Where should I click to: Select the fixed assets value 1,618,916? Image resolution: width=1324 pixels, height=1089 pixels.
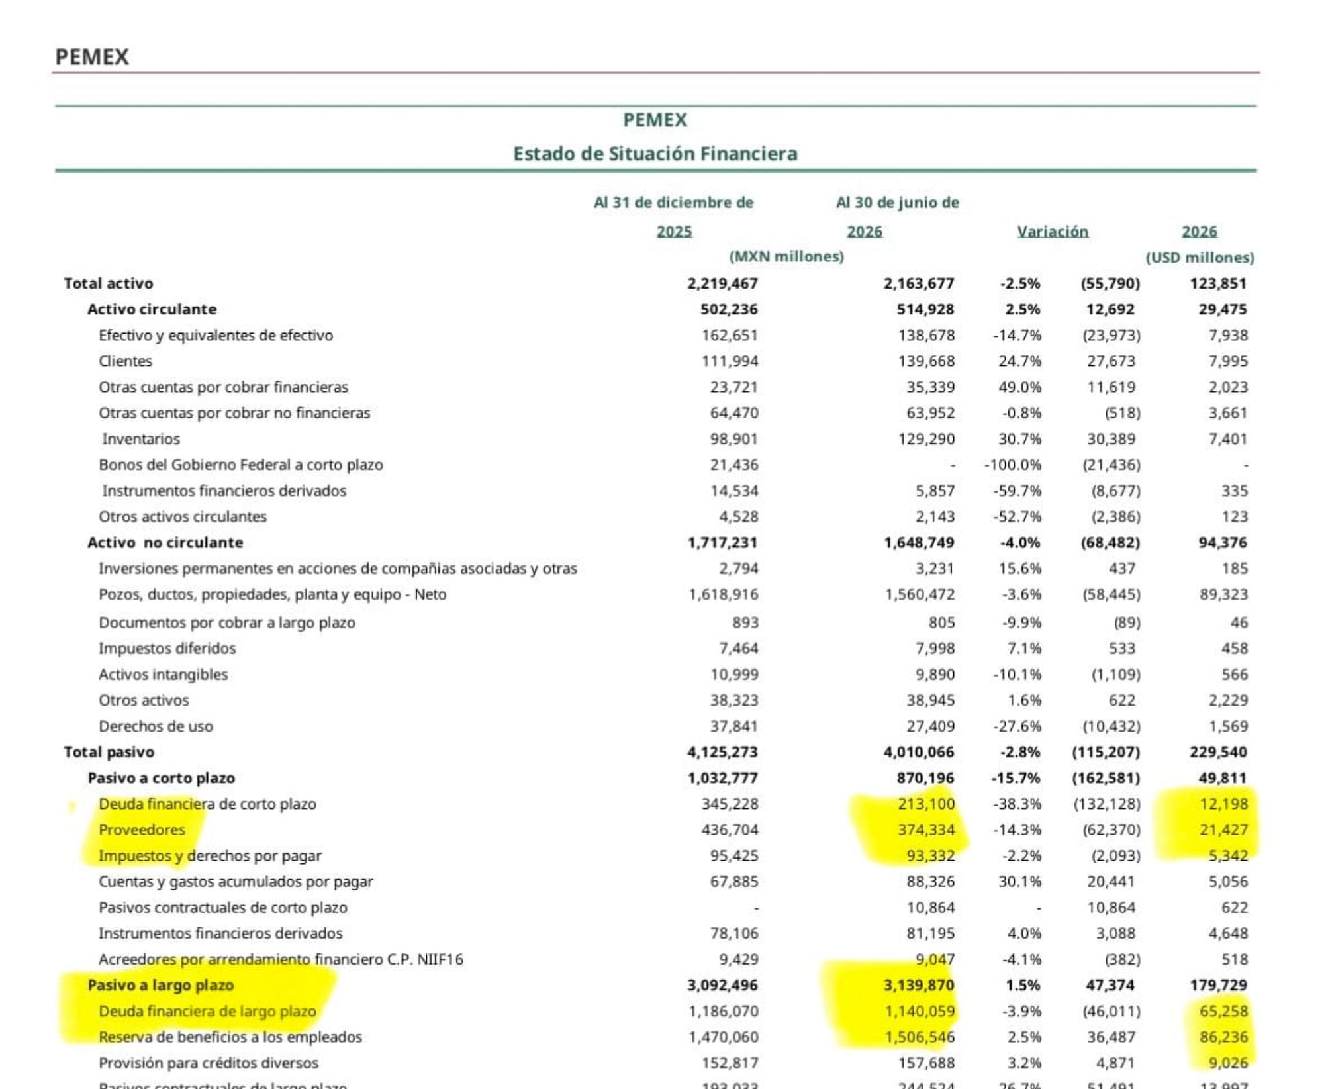724,594
